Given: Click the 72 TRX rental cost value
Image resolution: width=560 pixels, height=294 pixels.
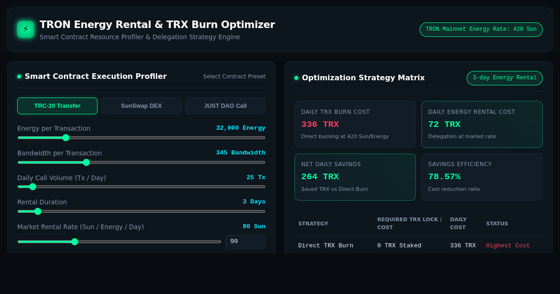Looking at the screenshot, I should pos(444,125).
